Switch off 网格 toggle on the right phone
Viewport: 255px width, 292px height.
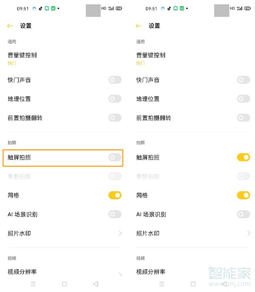243,196
